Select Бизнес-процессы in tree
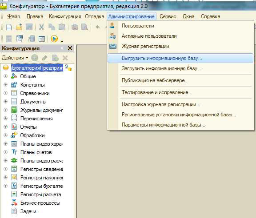 pos(40,203)
